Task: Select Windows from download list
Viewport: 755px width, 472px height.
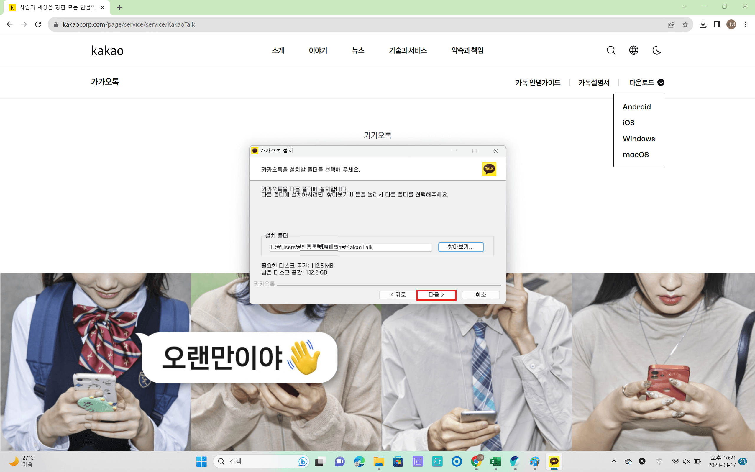Action: tap(639, 139)
